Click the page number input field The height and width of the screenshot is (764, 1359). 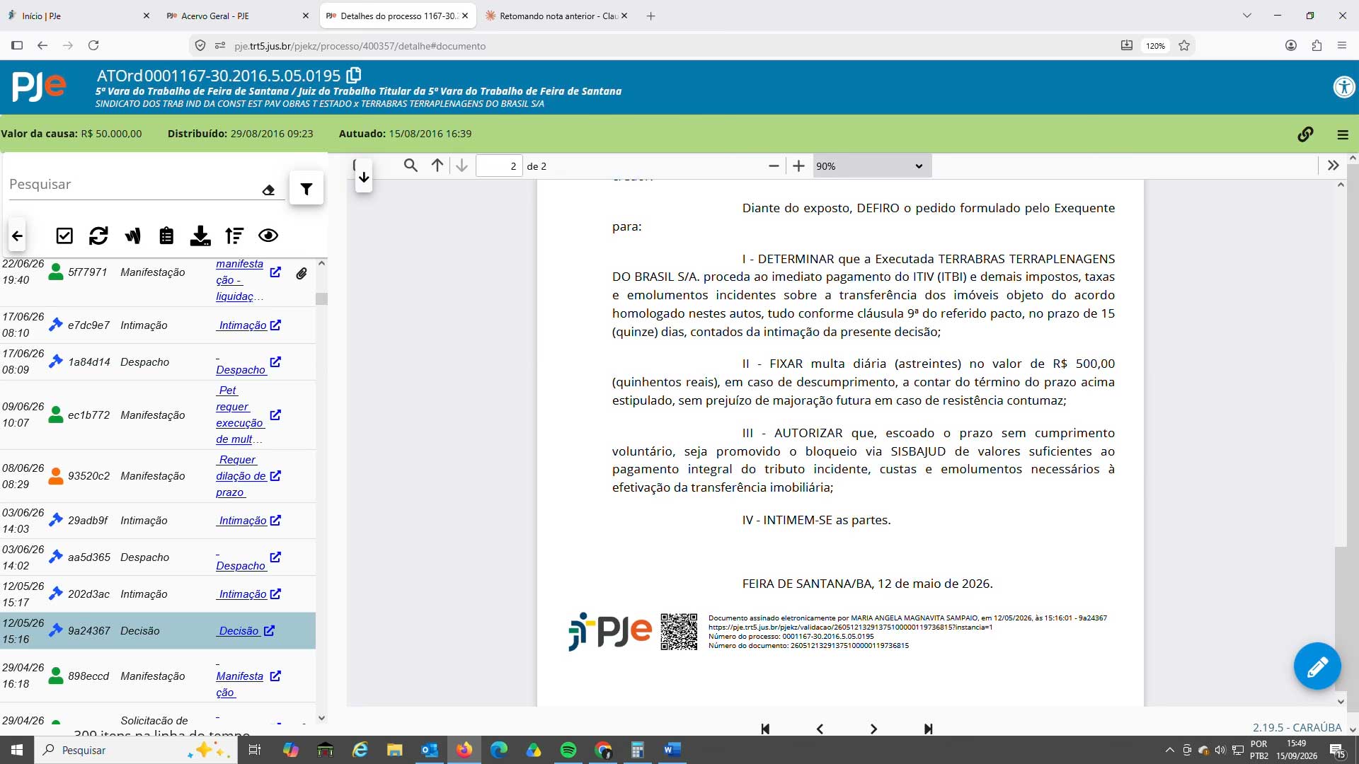(500, 166)
